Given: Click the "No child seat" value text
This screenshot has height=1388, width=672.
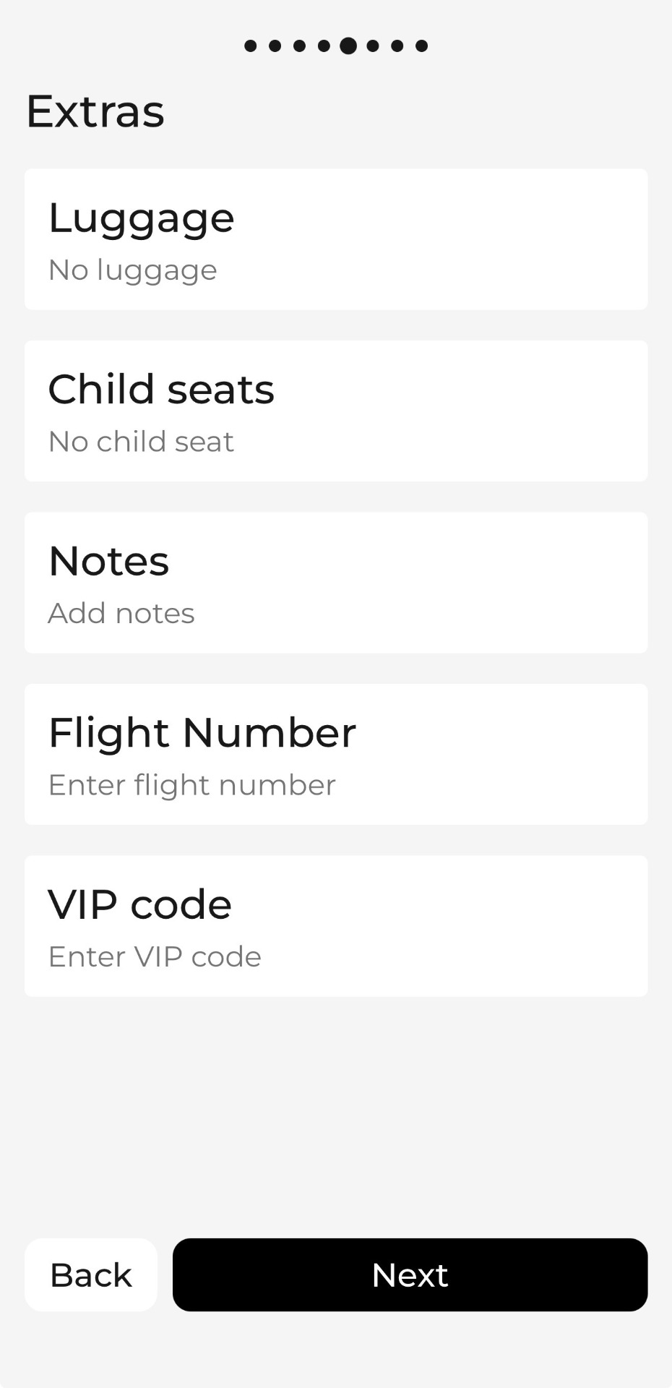Looking at the screenshot, I should tap(141, 442).
